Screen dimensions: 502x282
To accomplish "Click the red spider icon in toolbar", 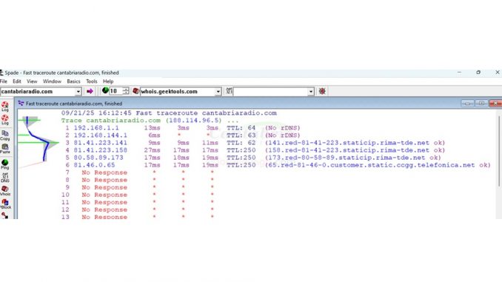I will (x=322, y=91).
